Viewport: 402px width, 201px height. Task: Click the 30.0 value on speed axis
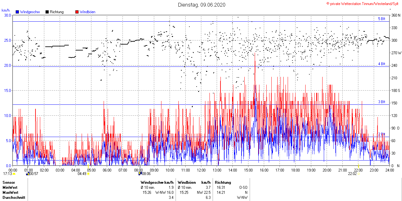click(7, 15)
